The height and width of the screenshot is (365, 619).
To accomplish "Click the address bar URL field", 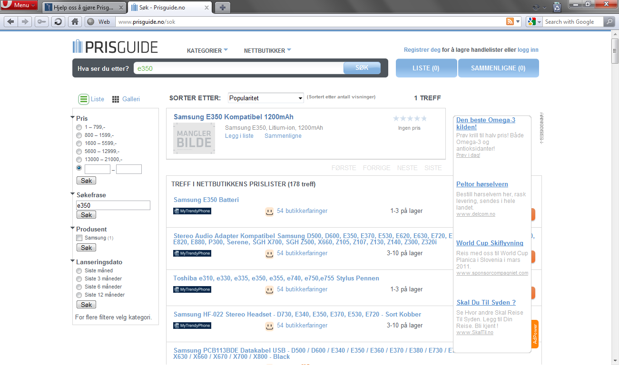I will click(309, 22).
